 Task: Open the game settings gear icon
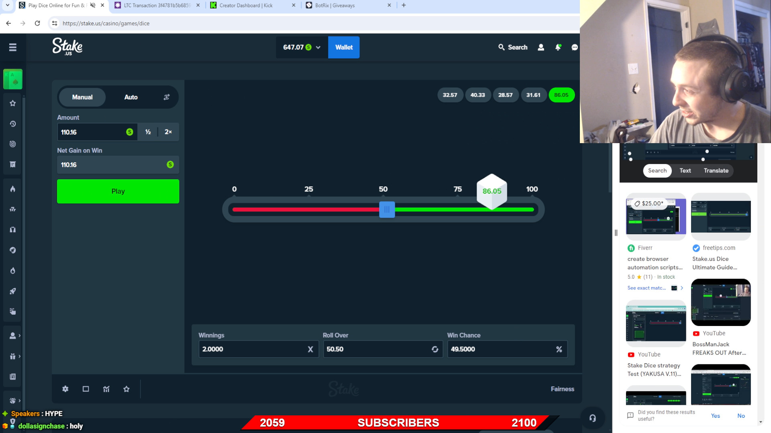pos(65,389)
